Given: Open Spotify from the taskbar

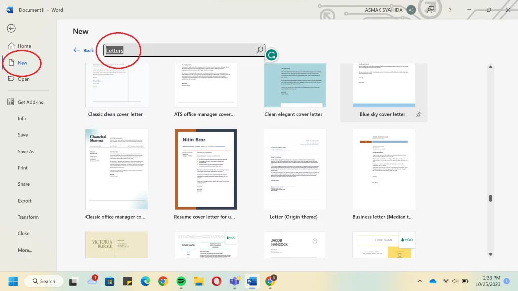Looking at the screenshot, I should click(x=181, y=281).
